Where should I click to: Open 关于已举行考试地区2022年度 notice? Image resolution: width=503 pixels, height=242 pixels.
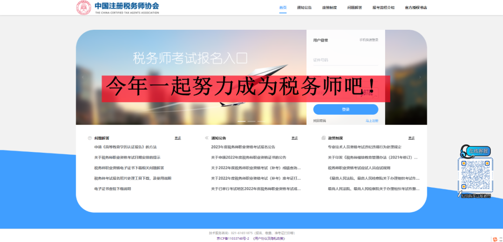256,189
